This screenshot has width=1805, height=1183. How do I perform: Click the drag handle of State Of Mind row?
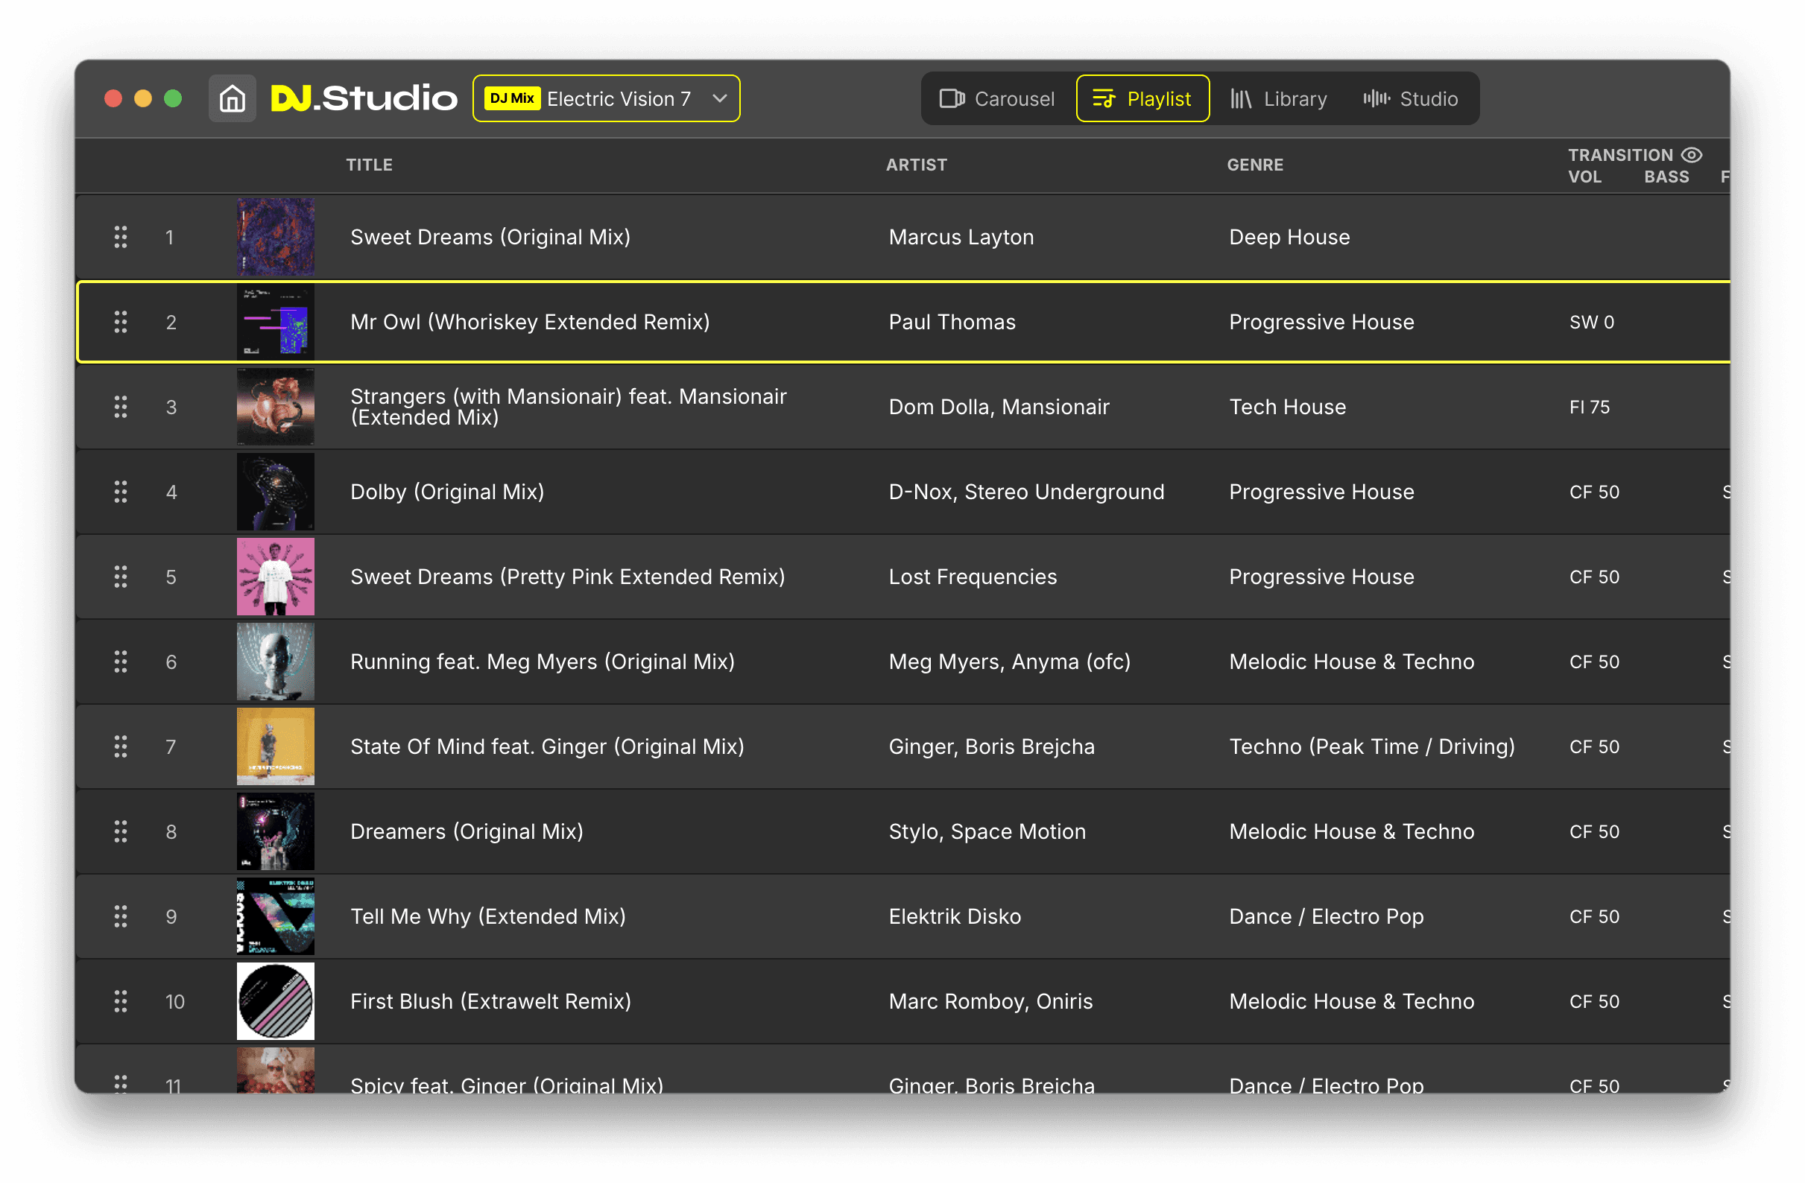[x=121, y=747]
